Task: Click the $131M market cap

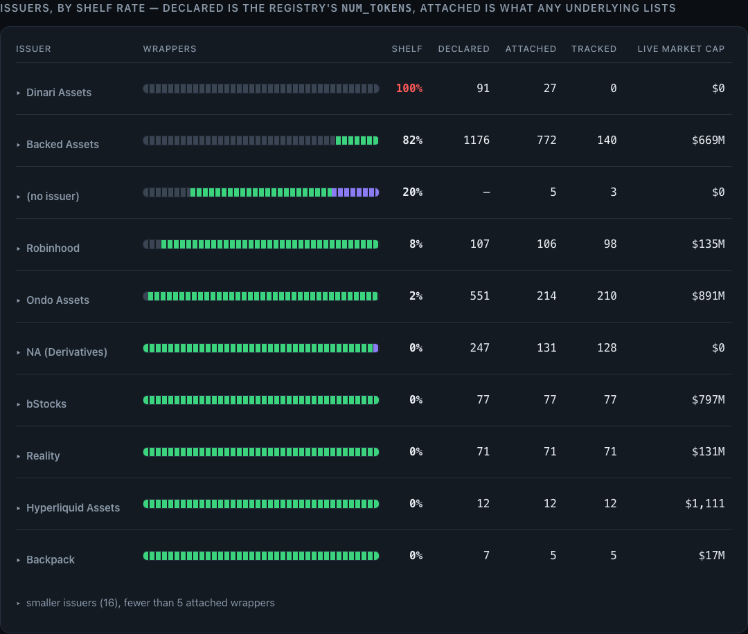Action: pos(708,452)
